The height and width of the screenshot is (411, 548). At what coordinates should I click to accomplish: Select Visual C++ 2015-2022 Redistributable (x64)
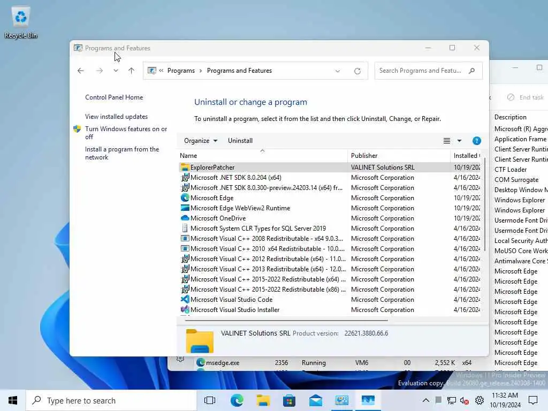[330, 279]
